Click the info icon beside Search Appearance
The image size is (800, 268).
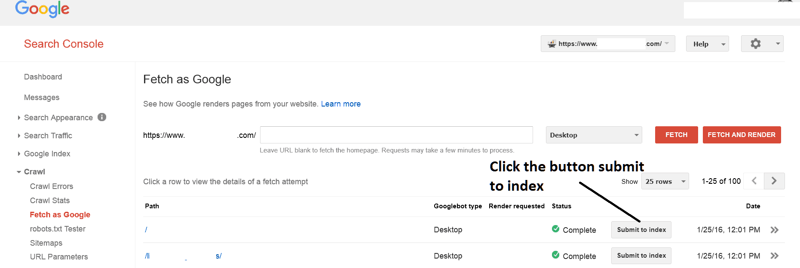102,117
